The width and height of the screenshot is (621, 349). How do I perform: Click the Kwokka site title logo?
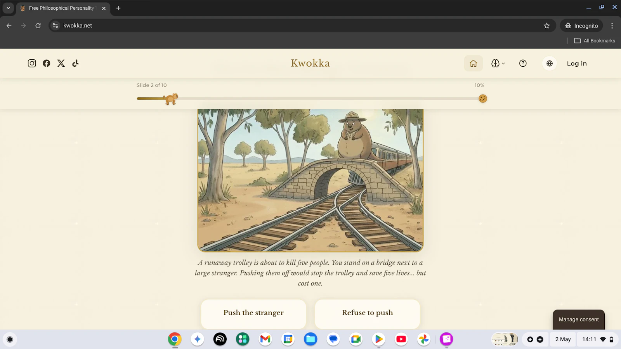tap(310, 63)
